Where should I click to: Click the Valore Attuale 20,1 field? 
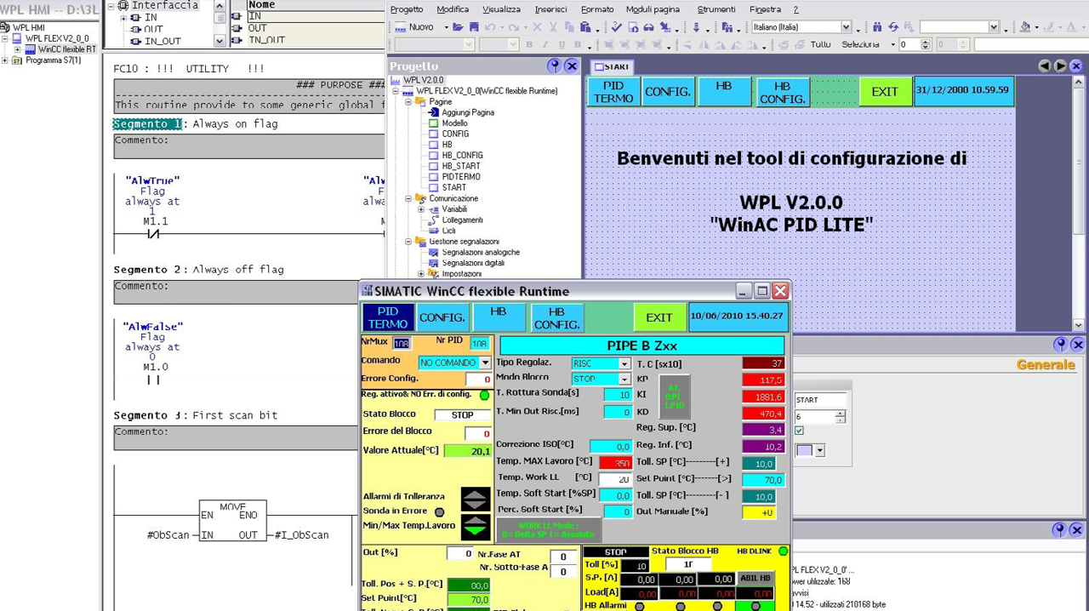click(467, 451)
